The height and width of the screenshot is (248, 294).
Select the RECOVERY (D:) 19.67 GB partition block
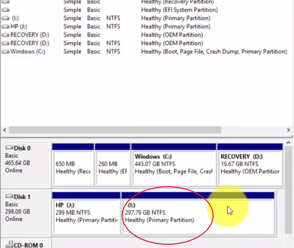pyautogui.click(x=250, y=165)
